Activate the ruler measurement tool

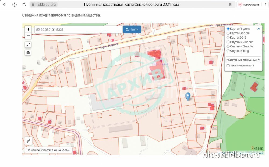[28, 141]
